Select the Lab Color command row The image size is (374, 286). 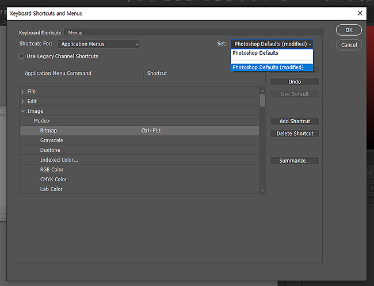139,189
